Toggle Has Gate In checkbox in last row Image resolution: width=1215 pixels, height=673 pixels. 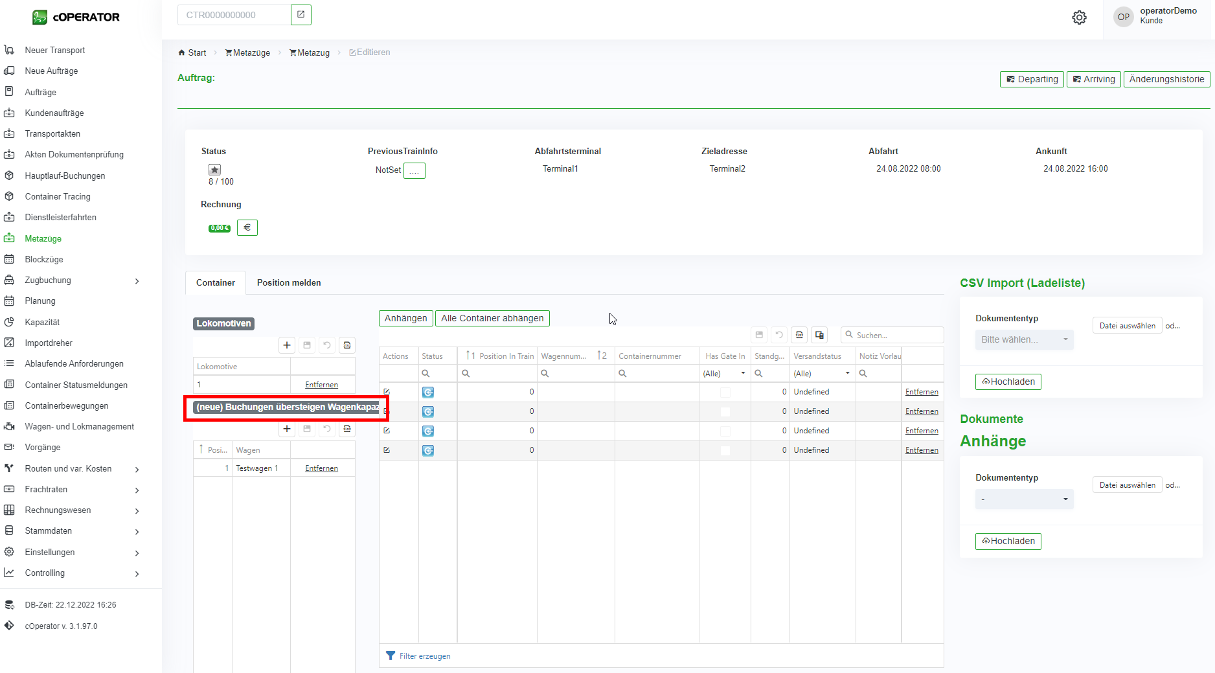(x=725, y=450)
